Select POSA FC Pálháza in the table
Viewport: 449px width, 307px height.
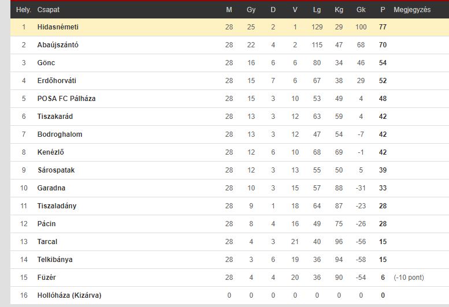click(x=66, y=99)
